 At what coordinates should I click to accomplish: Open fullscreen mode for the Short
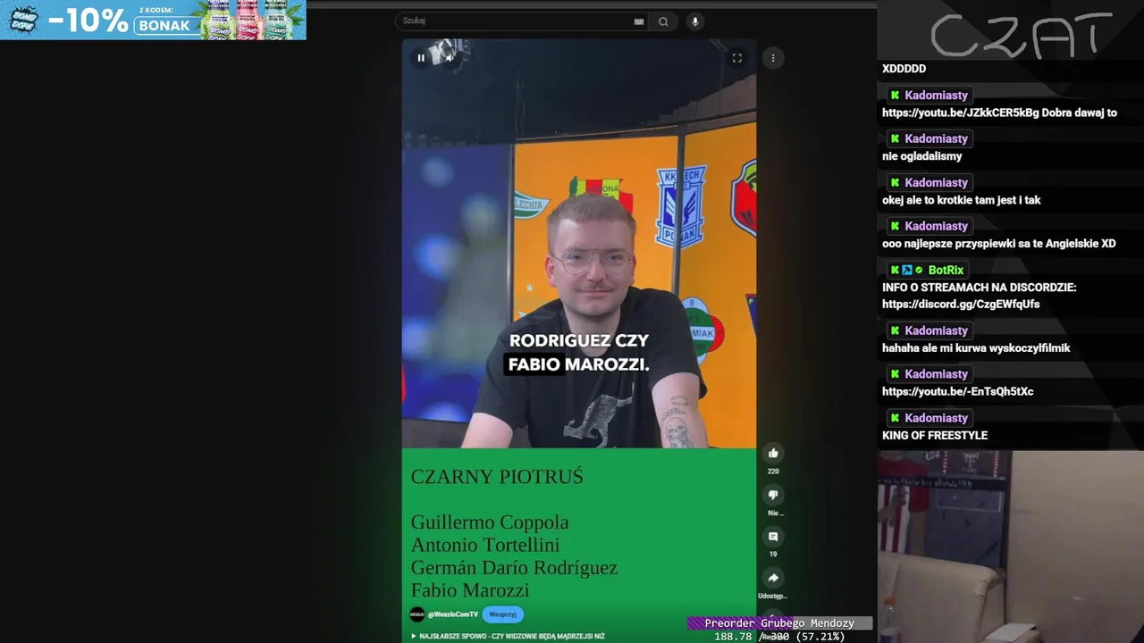[737, 58]
